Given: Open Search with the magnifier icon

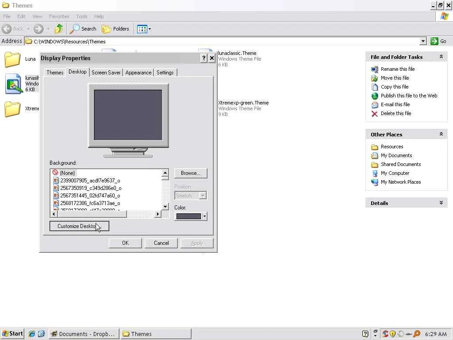Looking at the screenshot, I should click(x=75, y=29).
